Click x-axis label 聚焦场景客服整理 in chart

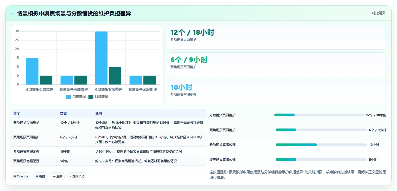point(143,89)
